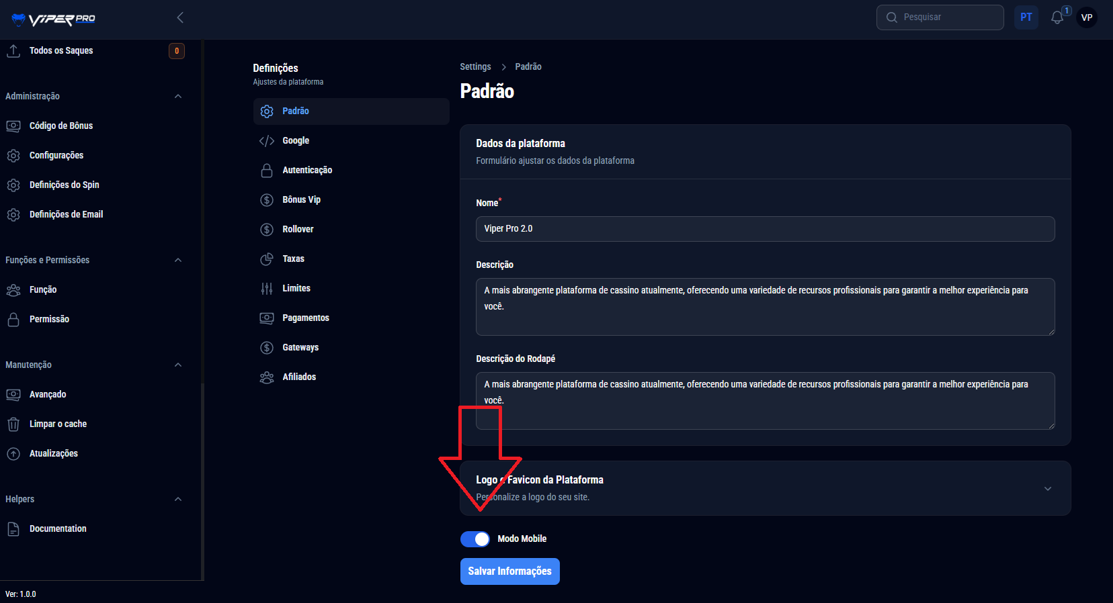
Task: Open the Gateways settings tab
Action: click(300, 347)
